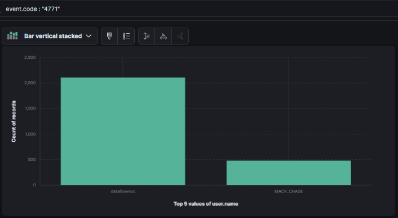Click the dataflowsvc axis label
This screenshot has width=398, height=218.
[x=123, y=191]
